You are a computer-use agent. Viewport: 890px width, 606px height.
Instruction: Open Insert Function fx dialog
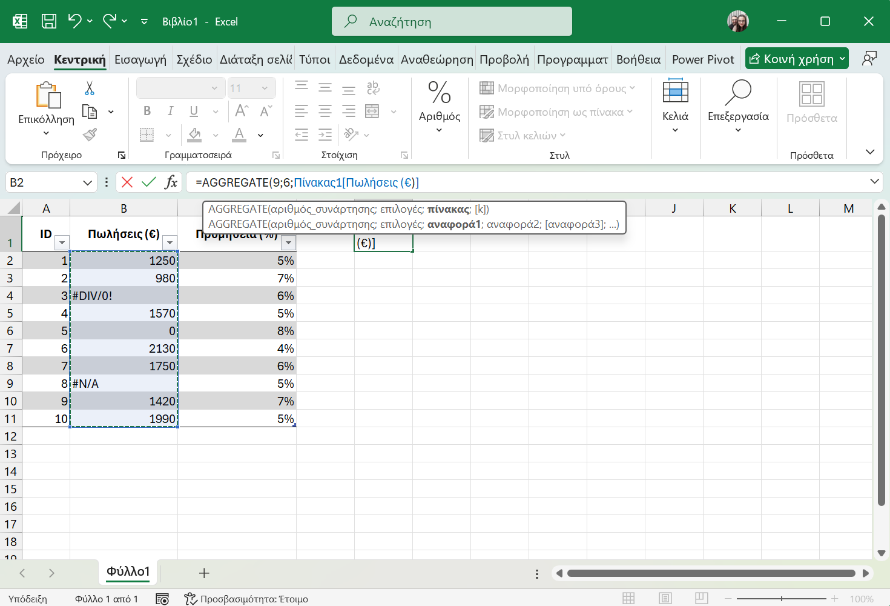point(171,182)
